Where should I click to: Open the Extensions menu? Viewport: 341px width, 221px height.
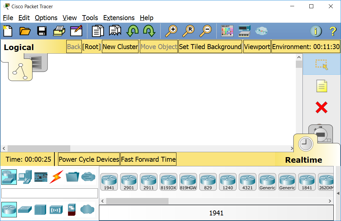click(x=119, y=18)
